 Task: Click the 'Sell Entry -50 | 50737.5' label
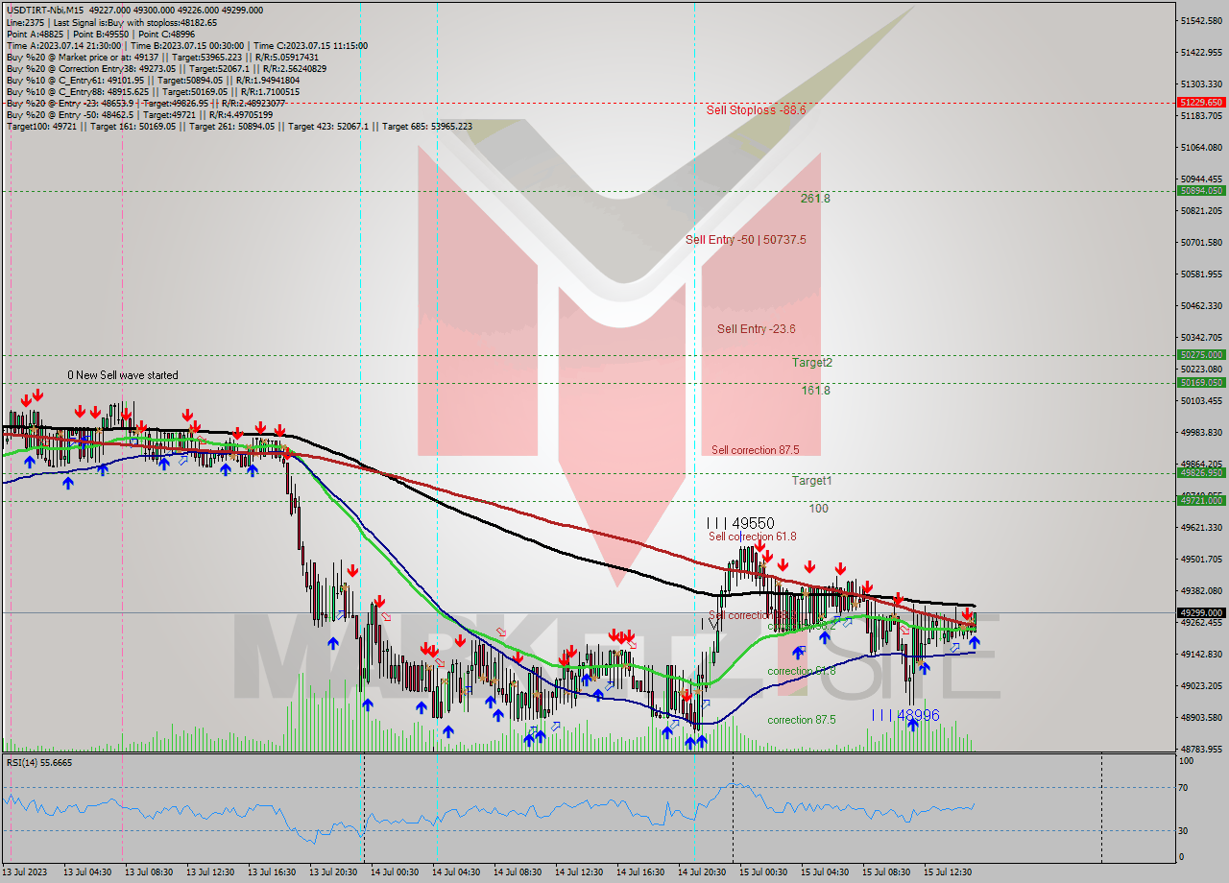[x=746, y=240]
